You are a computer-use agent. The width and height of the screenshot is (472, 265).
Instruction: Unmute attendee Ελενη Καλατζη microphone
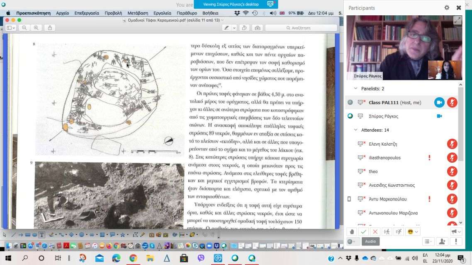pyautogui.click(x=452, y=144)
